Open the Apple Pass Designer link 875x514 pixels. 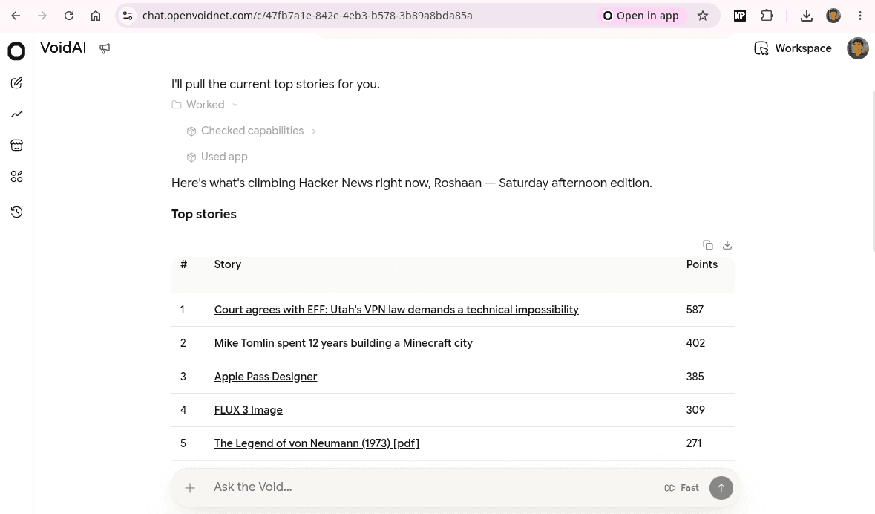(x=266, y=377)
